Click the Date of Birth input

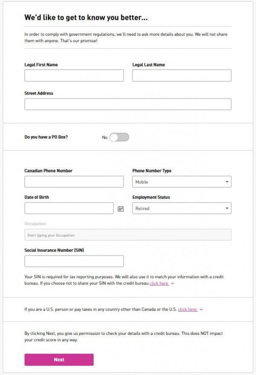click(69, 209)
